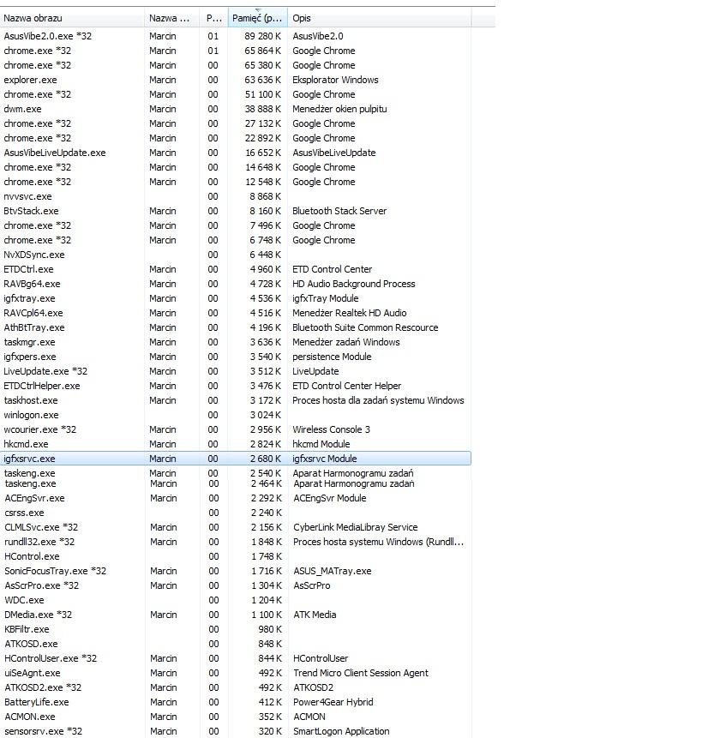Select the NvXDSync.exe process row
702x738 pixels.
[x=235, y=255]
